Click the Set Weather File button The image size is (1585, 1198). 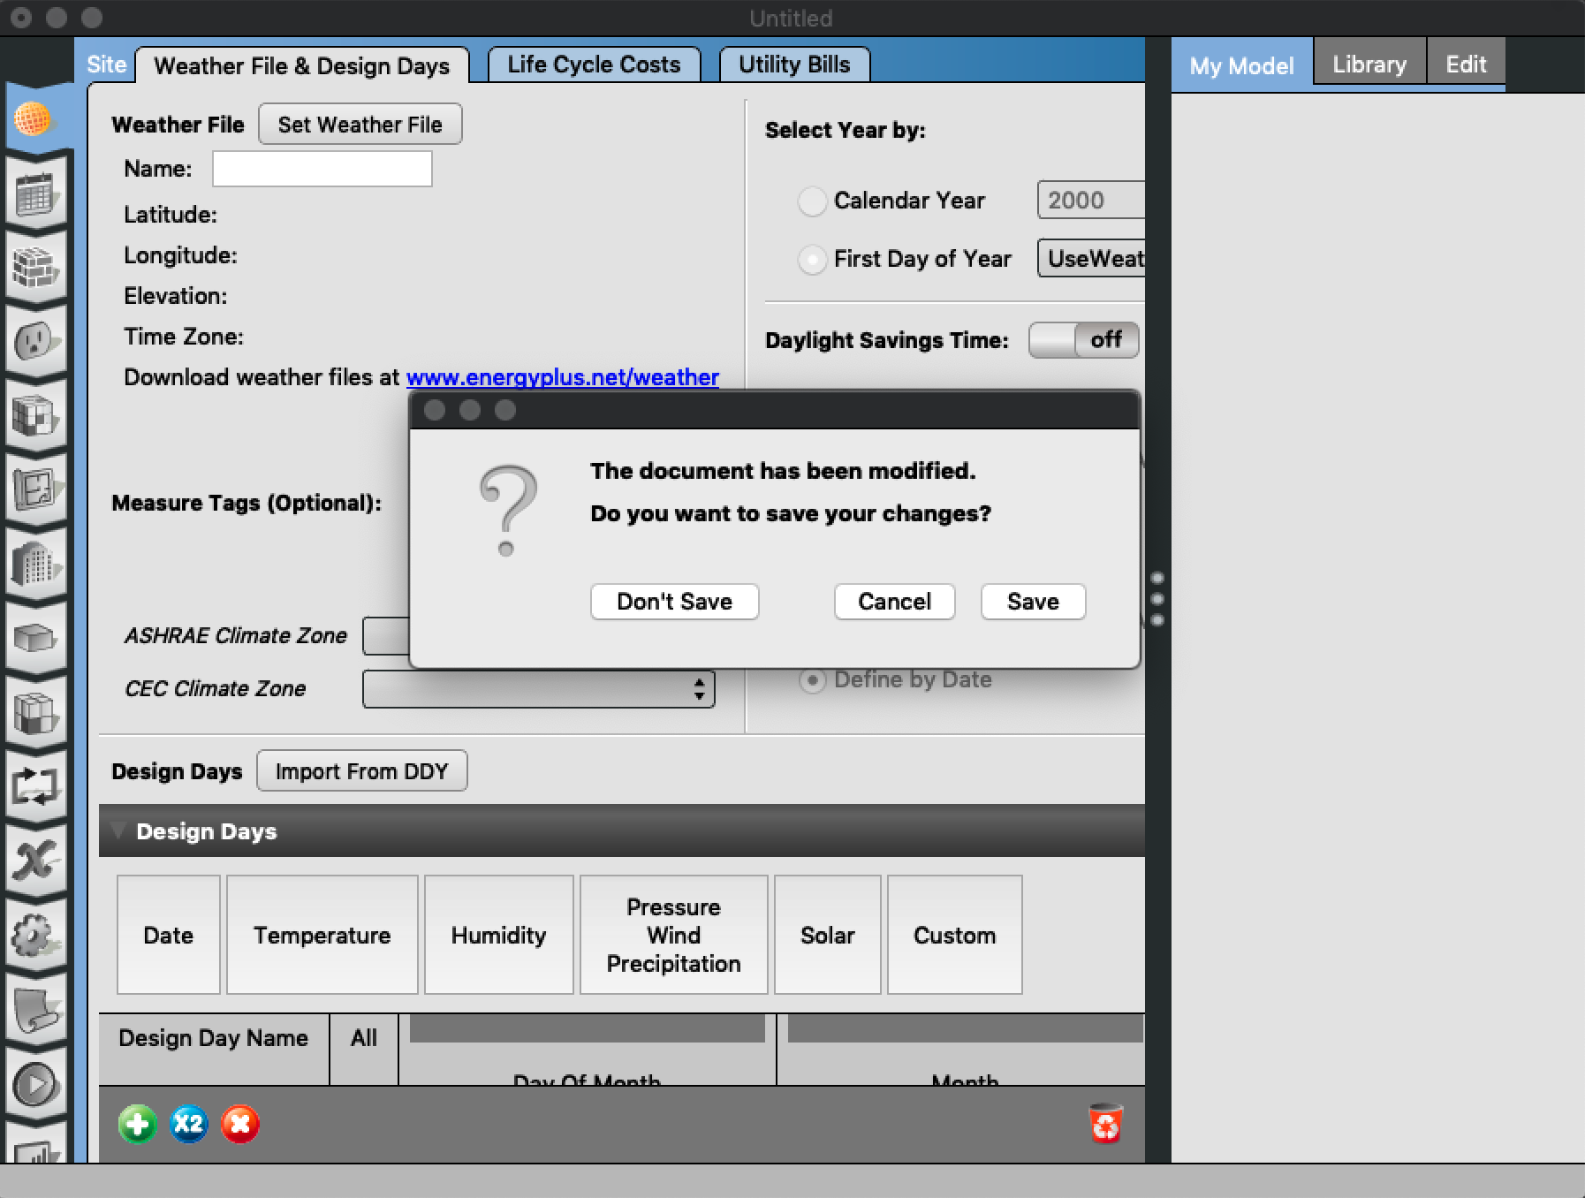pos(360,124)
